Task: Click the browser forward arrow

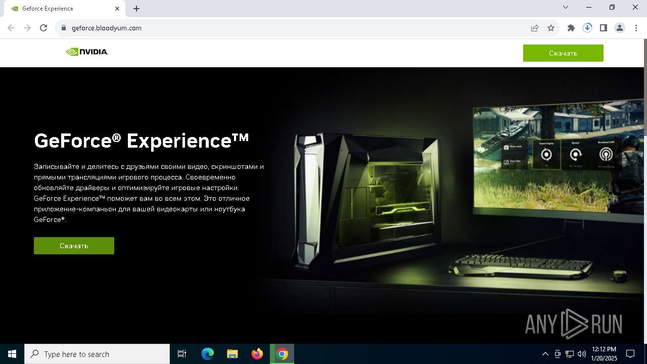Action: point(27,28)
